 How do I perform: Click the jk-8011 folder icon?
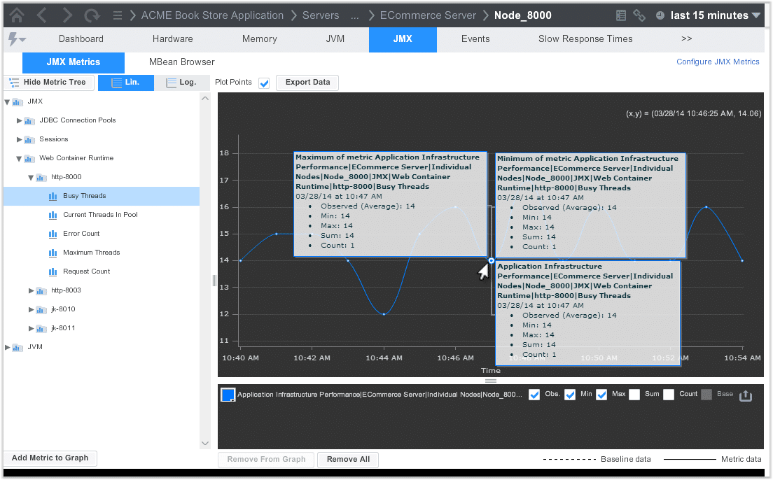pos(41,328)
